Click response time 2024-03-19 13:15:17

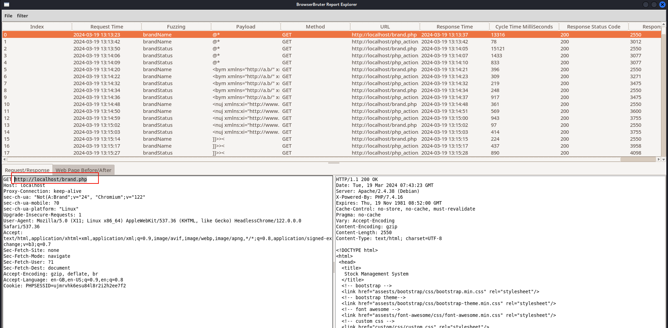pos(445,146)
